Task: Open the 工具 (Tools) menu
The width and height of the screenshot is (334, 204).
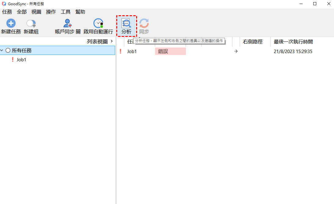Action: coord(66,12)
